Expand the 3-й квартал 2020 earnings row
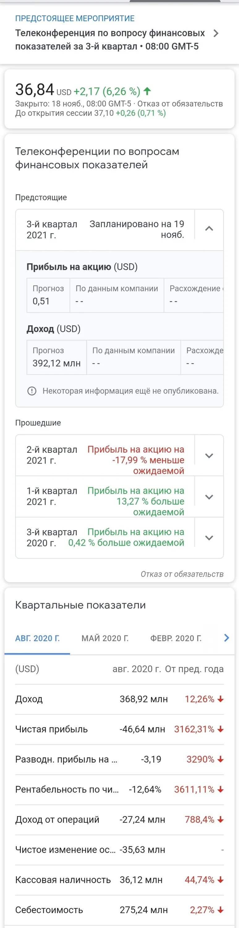239x928 pixels. click(209, 538)
